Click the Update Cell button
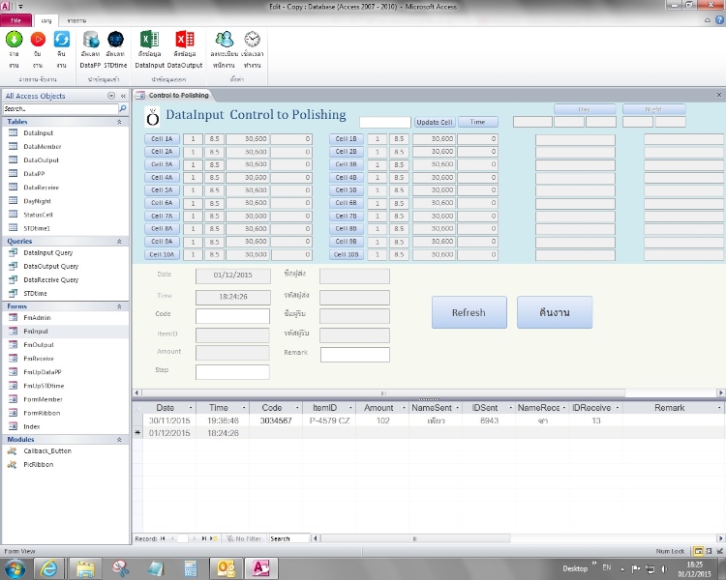Screen dimensions: 726x580 [435, 123]
